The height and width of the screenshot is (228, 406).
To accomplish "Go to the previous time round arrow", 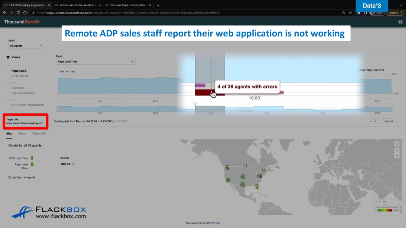I will point(371,121).
